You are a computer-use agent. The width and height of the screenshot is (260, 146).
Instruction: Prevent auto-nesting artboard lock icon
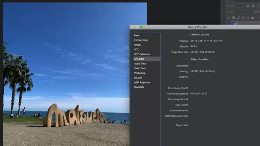(248, 17)
